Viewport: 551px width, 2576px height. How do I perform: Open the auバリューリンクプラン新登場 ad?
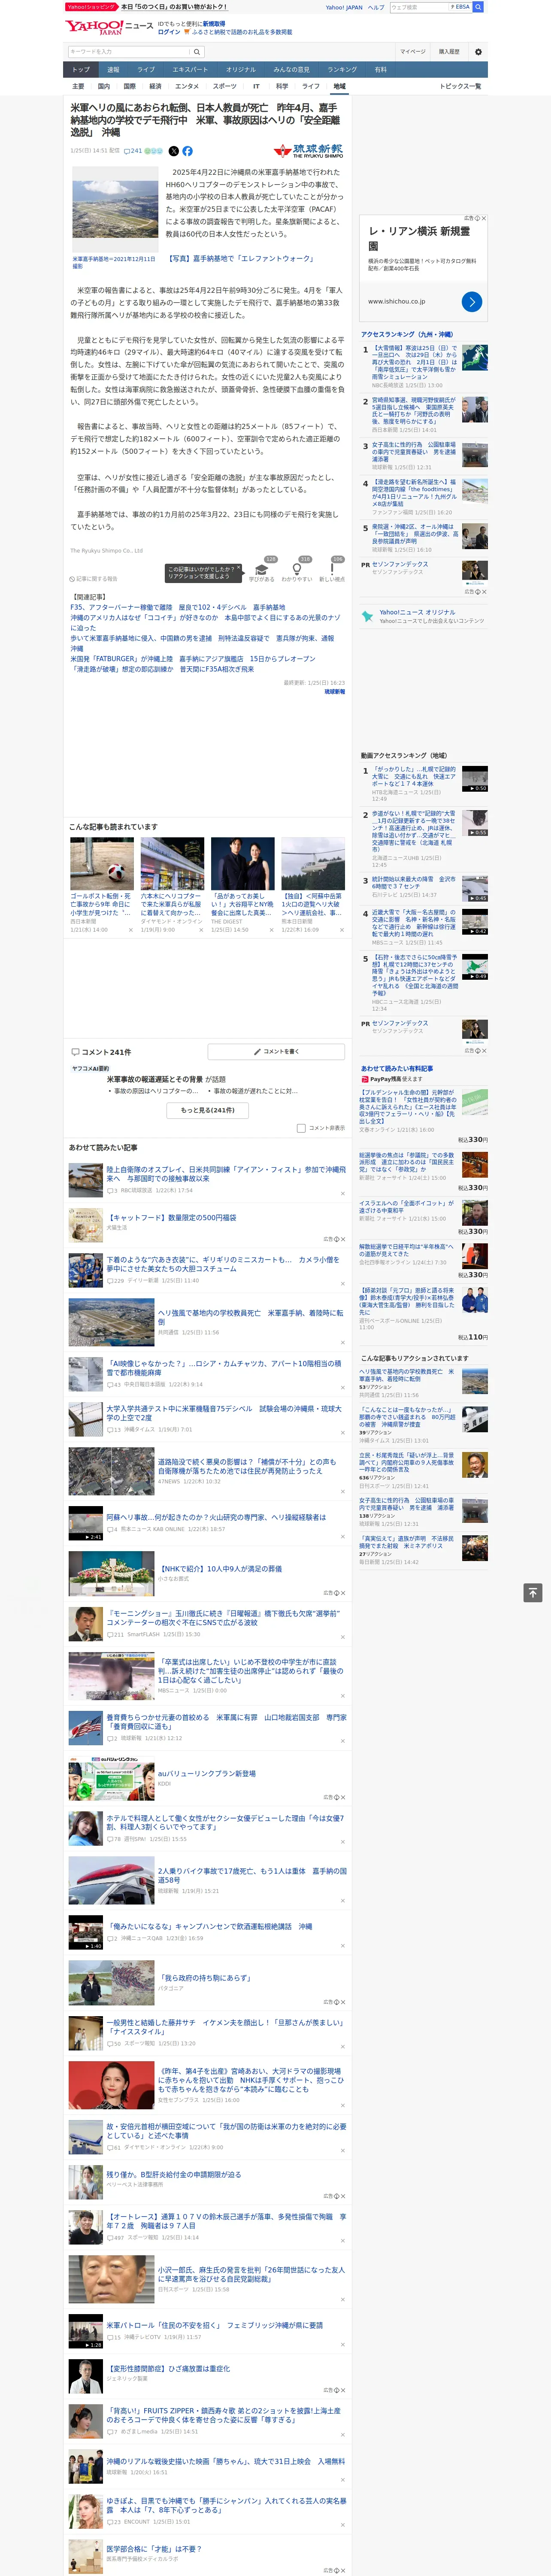tap(206, 1773)
